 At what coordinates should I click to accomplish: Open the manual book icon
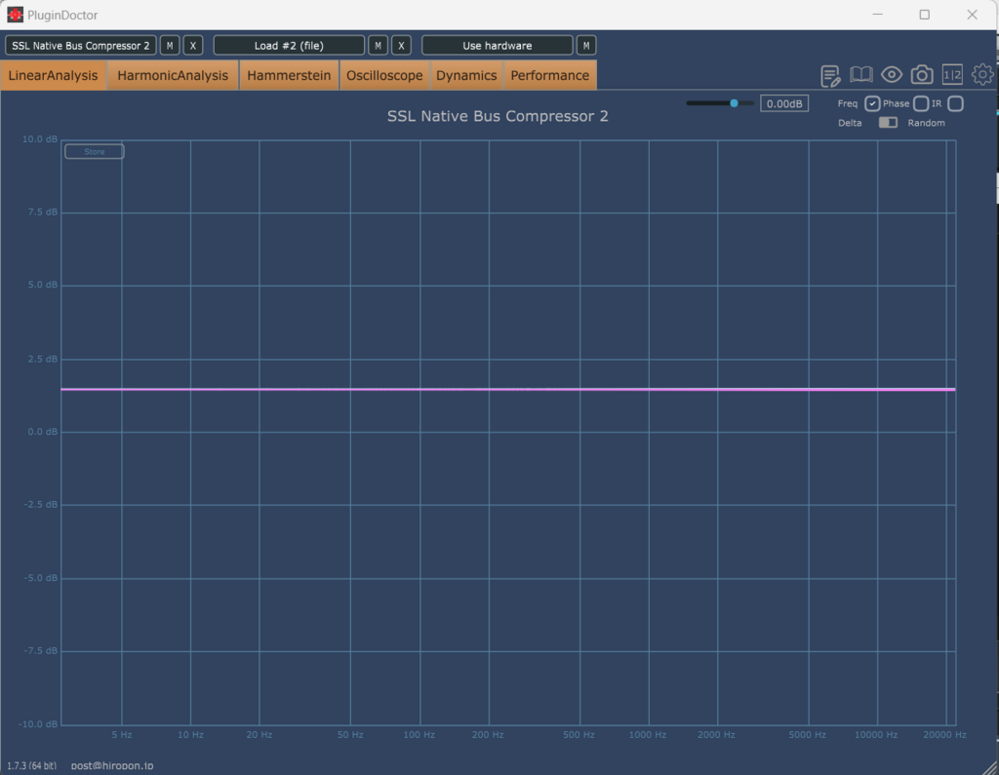860,74
